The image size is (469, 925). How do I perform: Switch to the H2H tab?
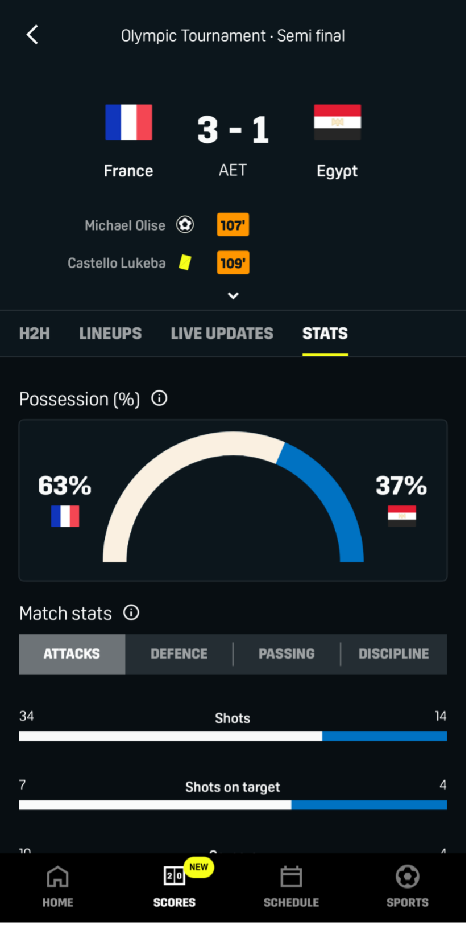[34, 334]
